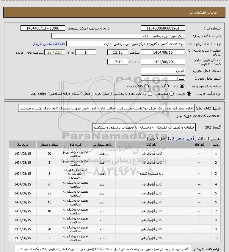The image size is (229, 252).
Task: Click the response deadline date 1404/08/15 field
Action: 163,52
